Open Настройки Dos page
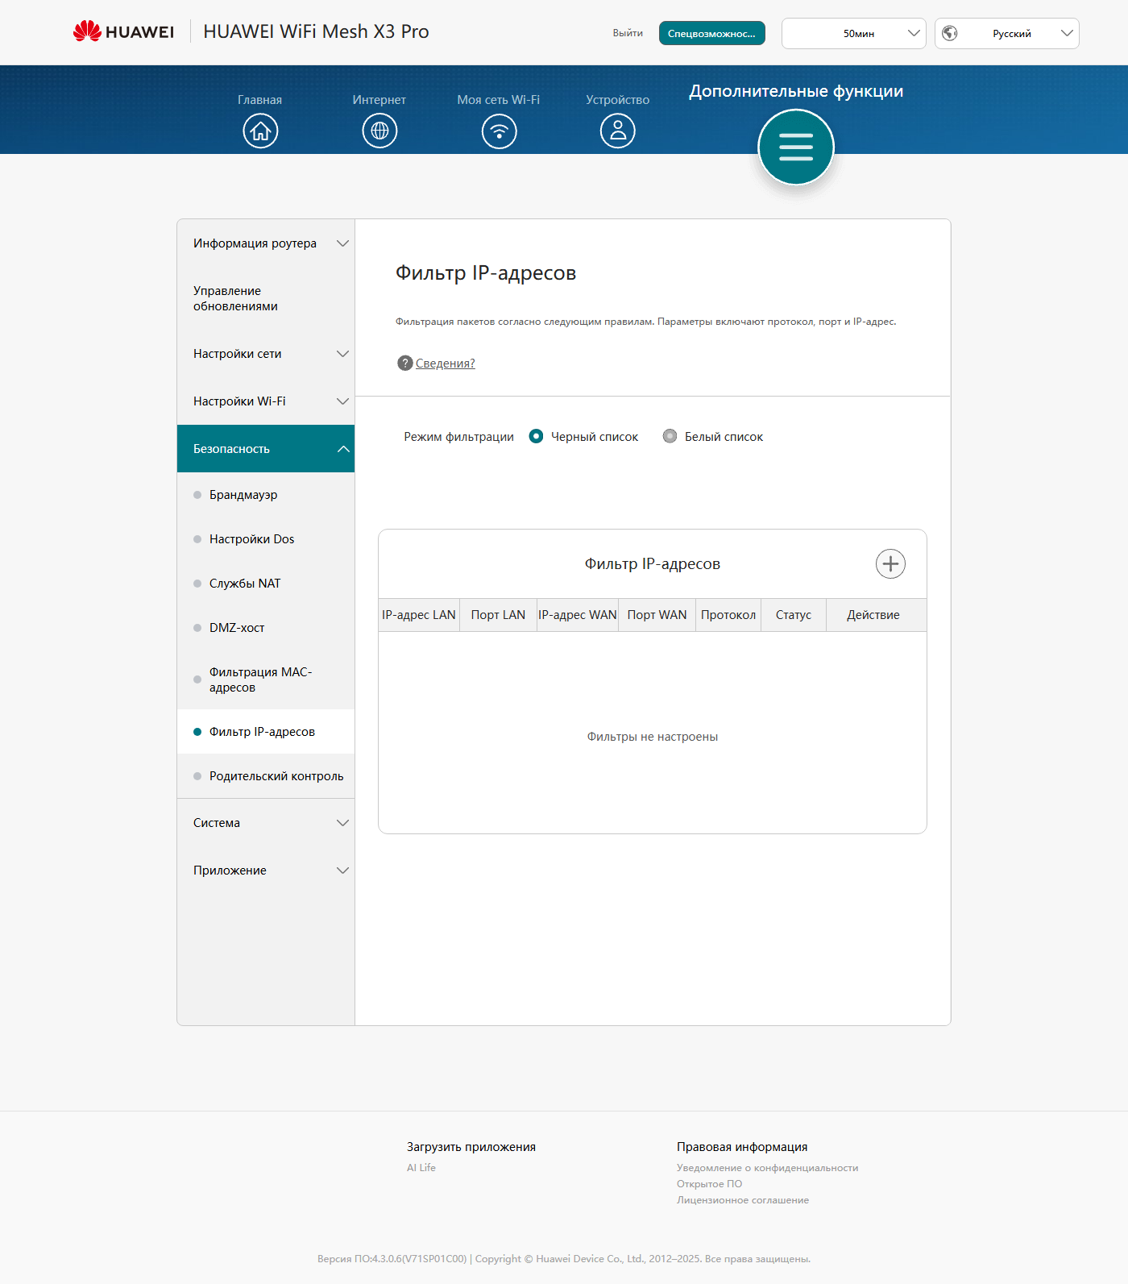 (x=266, y=539)
